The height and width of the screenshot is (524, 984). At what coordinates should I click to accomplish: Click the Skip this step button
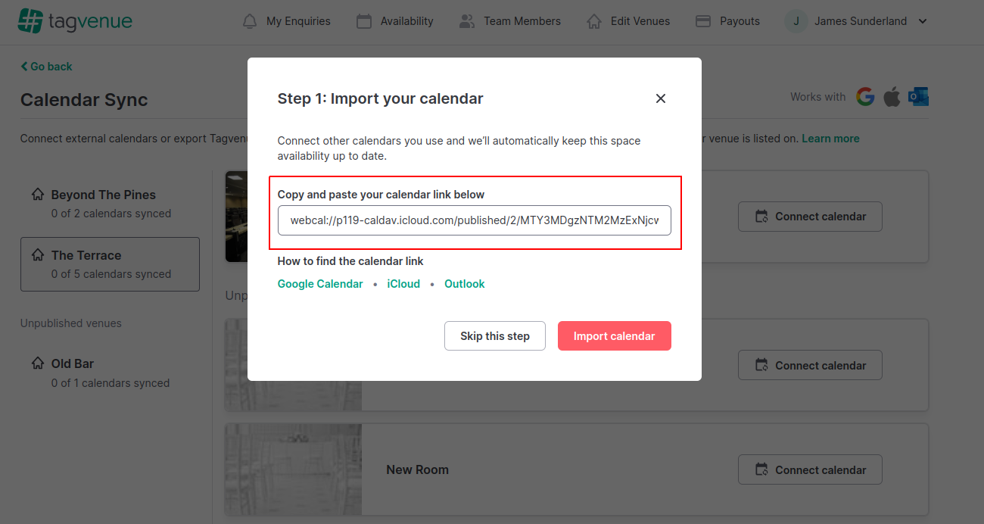495,336
